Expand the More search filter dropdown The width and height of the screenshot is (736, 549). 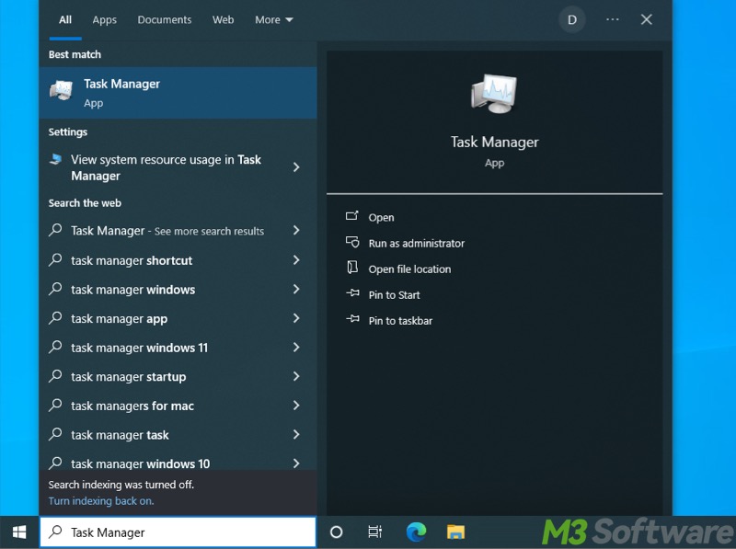[x=273, y=19]
